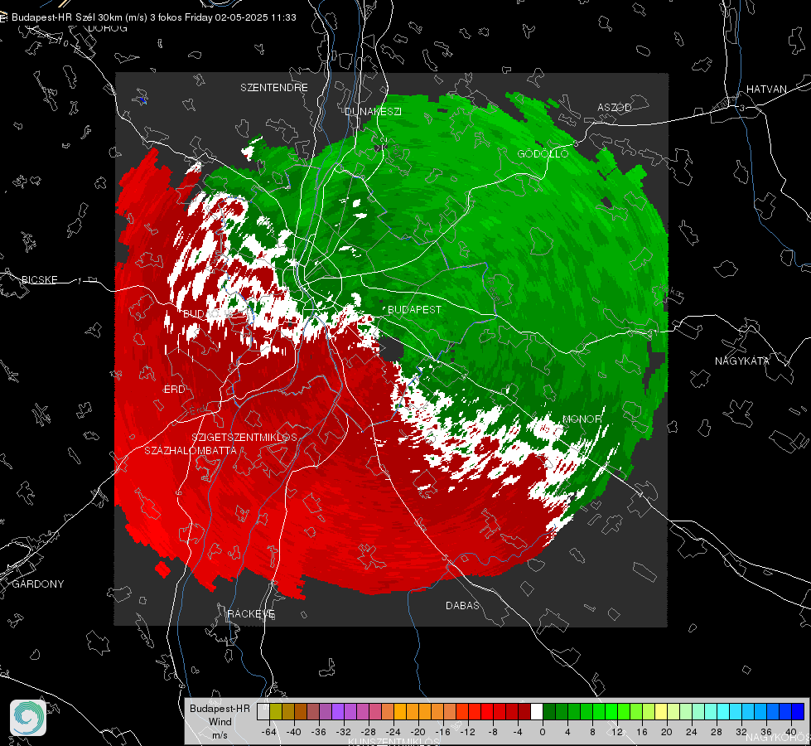
Task: Click the GÖDÖLLŐ city label
Action: (x=543, y=153)
